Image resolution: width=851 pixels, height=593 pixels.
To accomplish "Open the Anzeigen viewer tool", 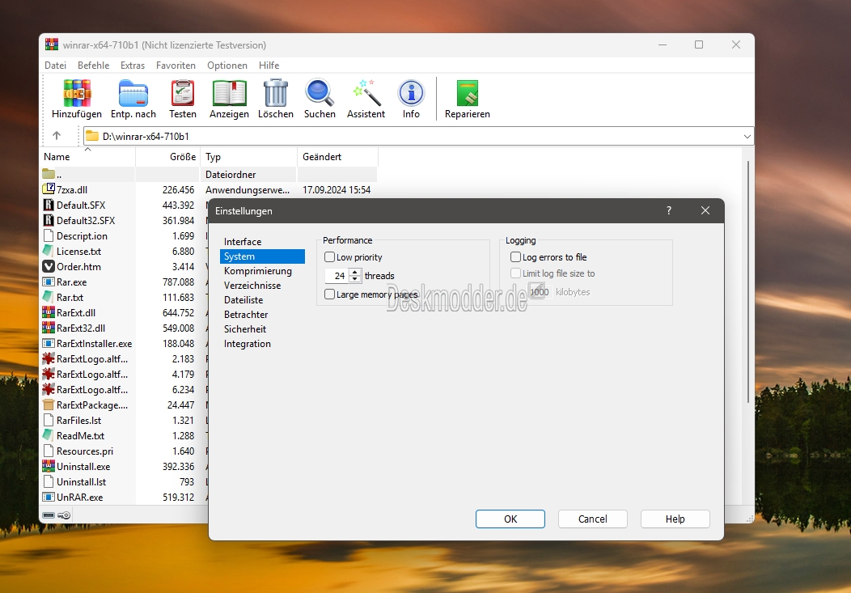I will coord(229,93).
